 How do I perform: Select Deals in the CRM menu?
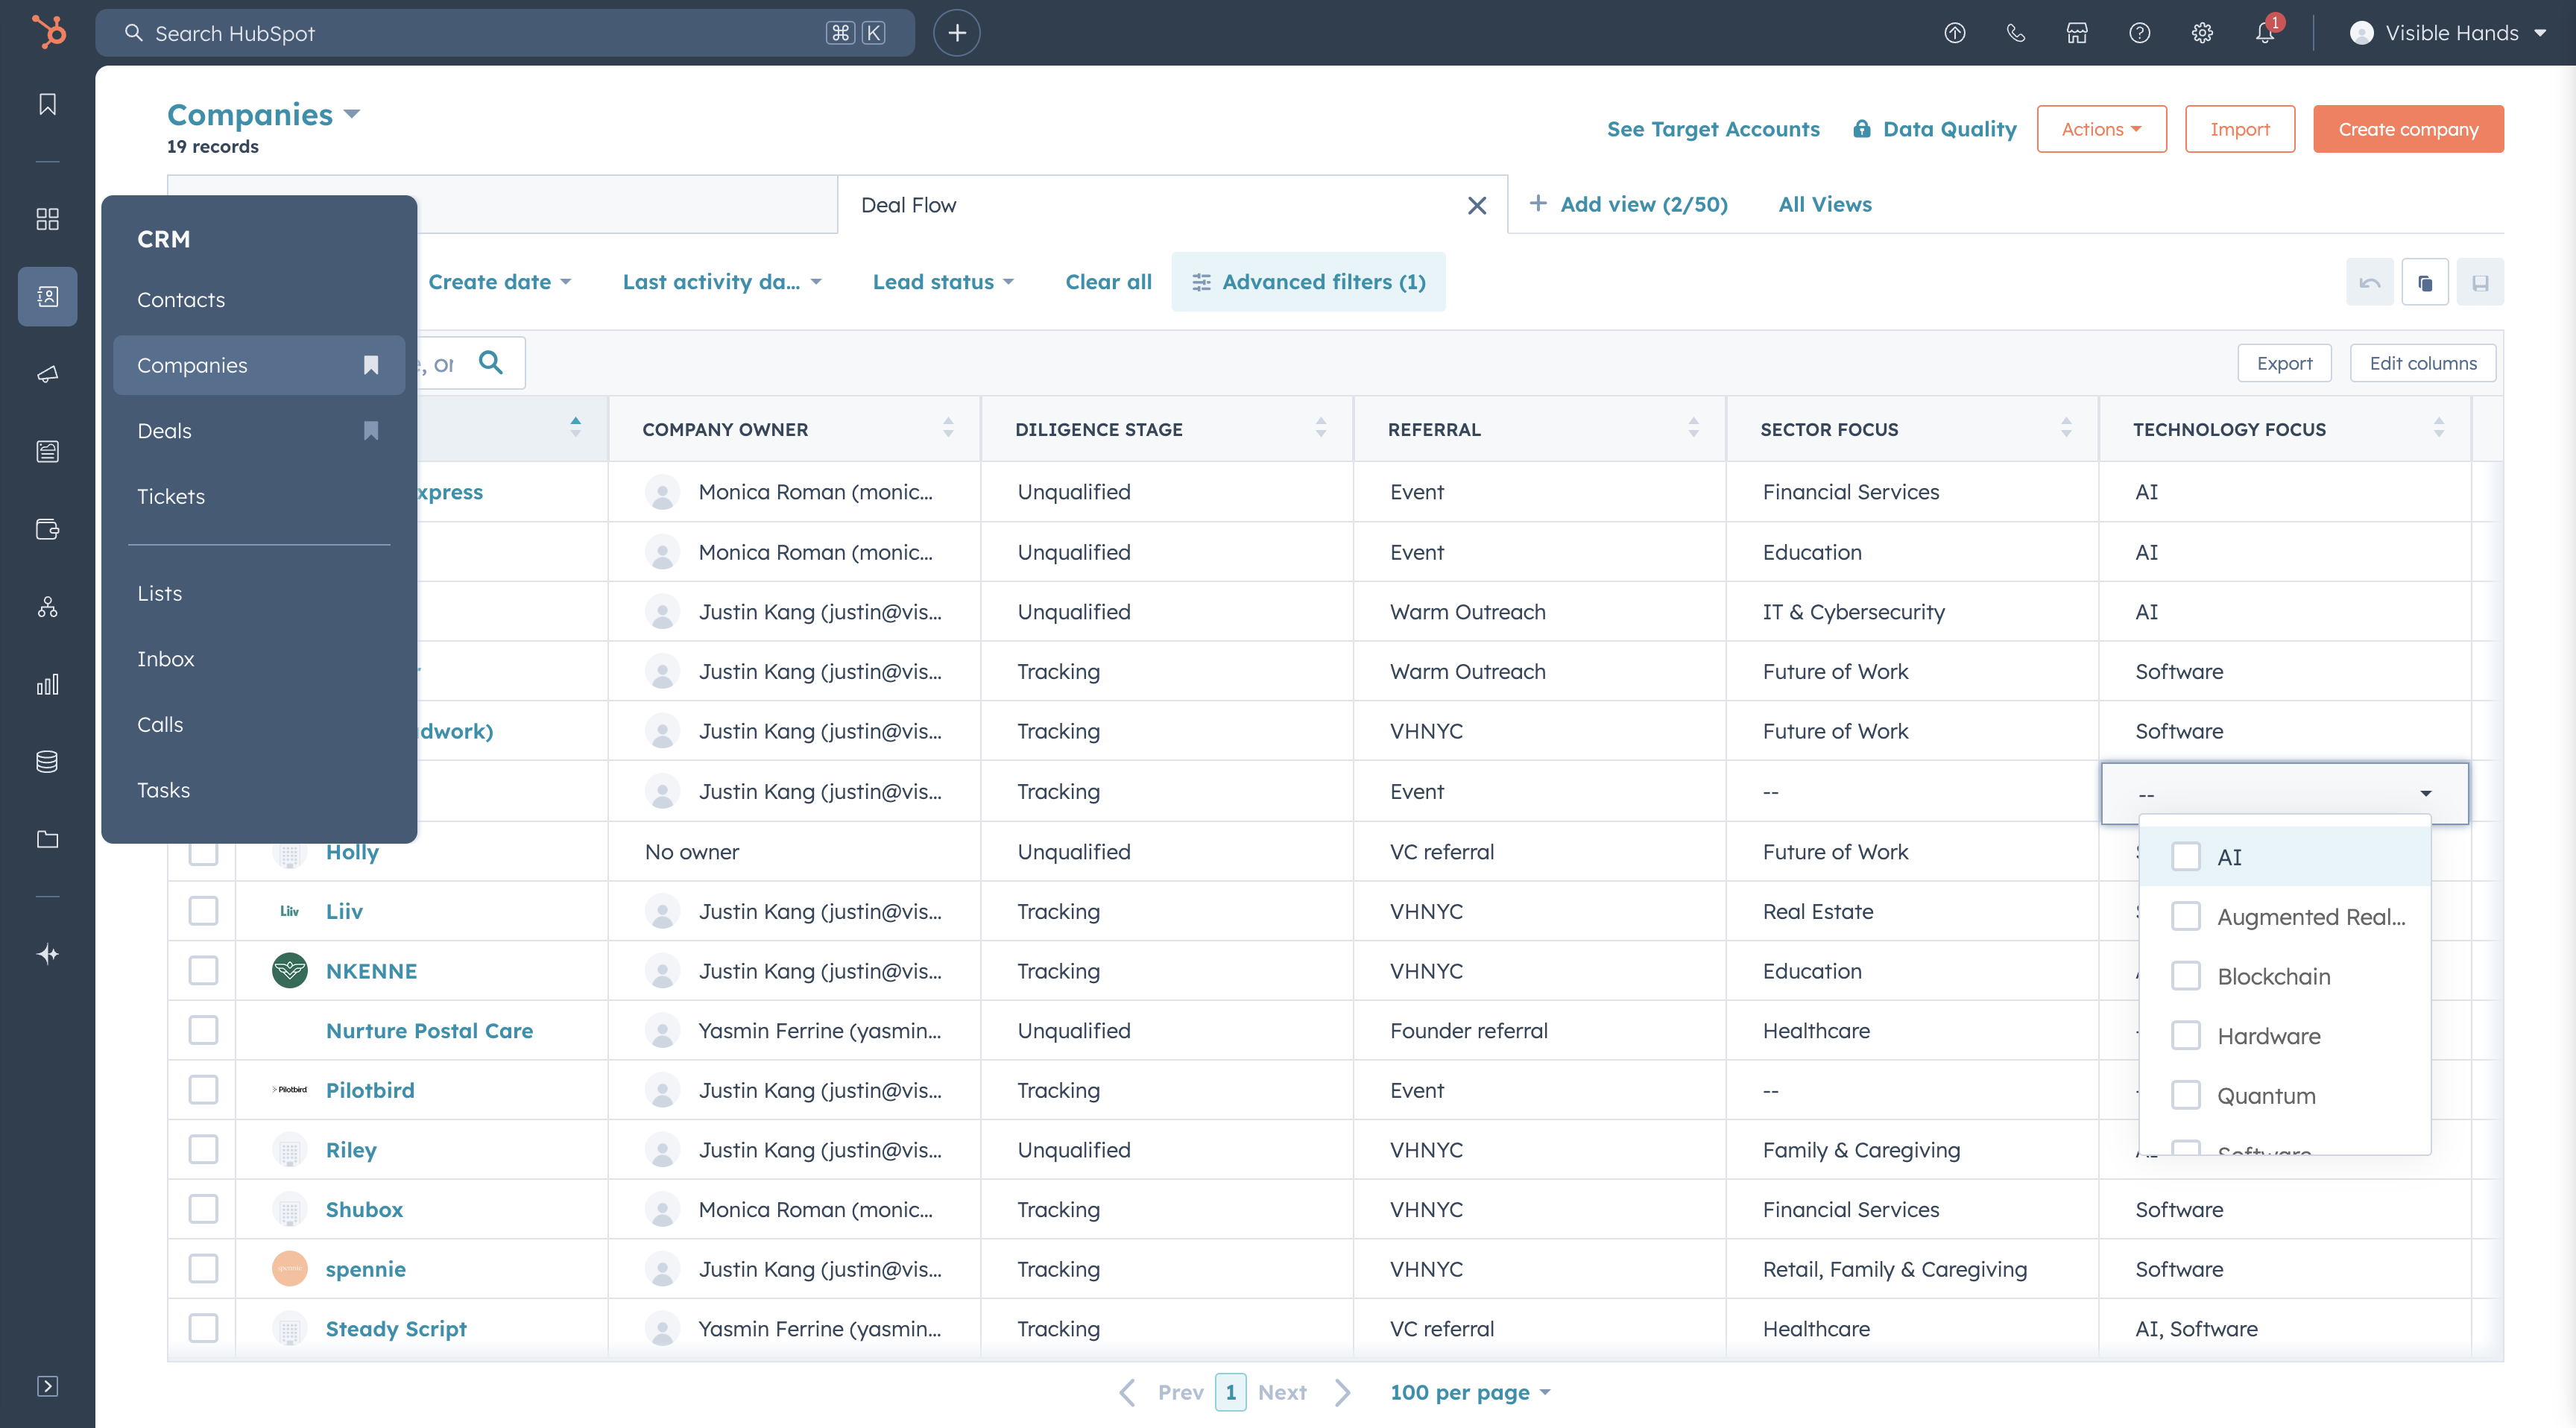[164, 431]
